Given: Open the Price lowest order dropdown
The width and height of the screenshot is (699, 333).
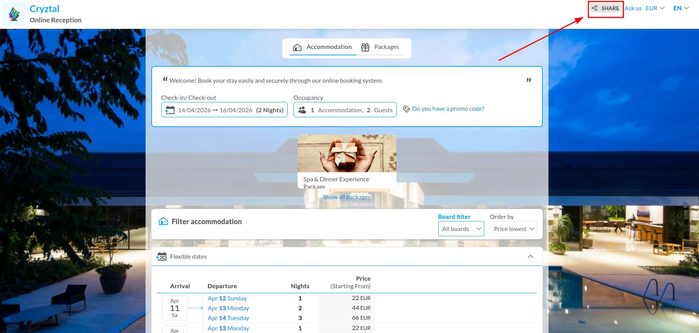Looking at the screenshot, I should tap(513, 229).
